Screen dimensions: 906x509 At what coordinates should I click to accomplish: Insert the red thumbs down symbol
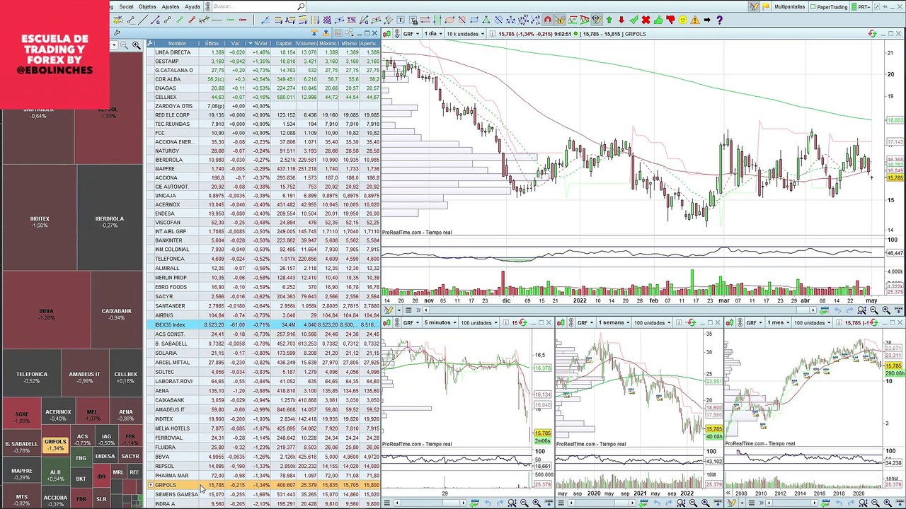(670, 20)
